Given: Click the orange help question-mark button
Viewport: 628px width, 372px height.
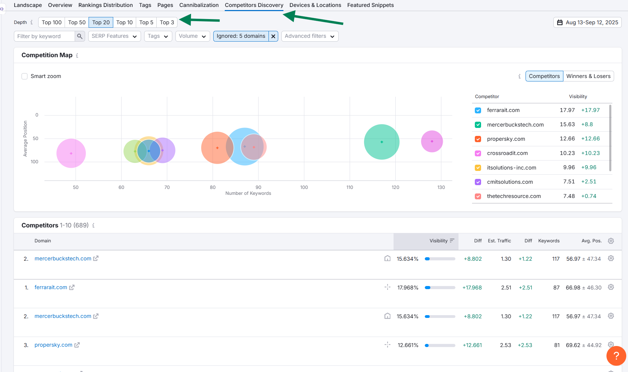Looking at the screenshot, I should 616,356.
